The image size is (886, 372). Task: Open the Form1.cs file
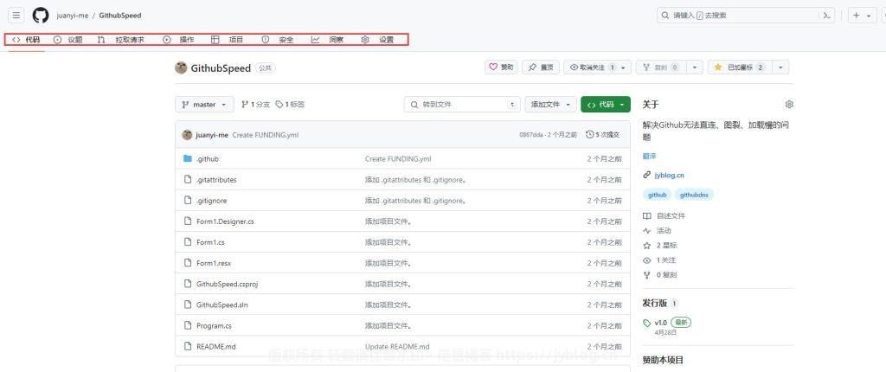pos(210,242)
